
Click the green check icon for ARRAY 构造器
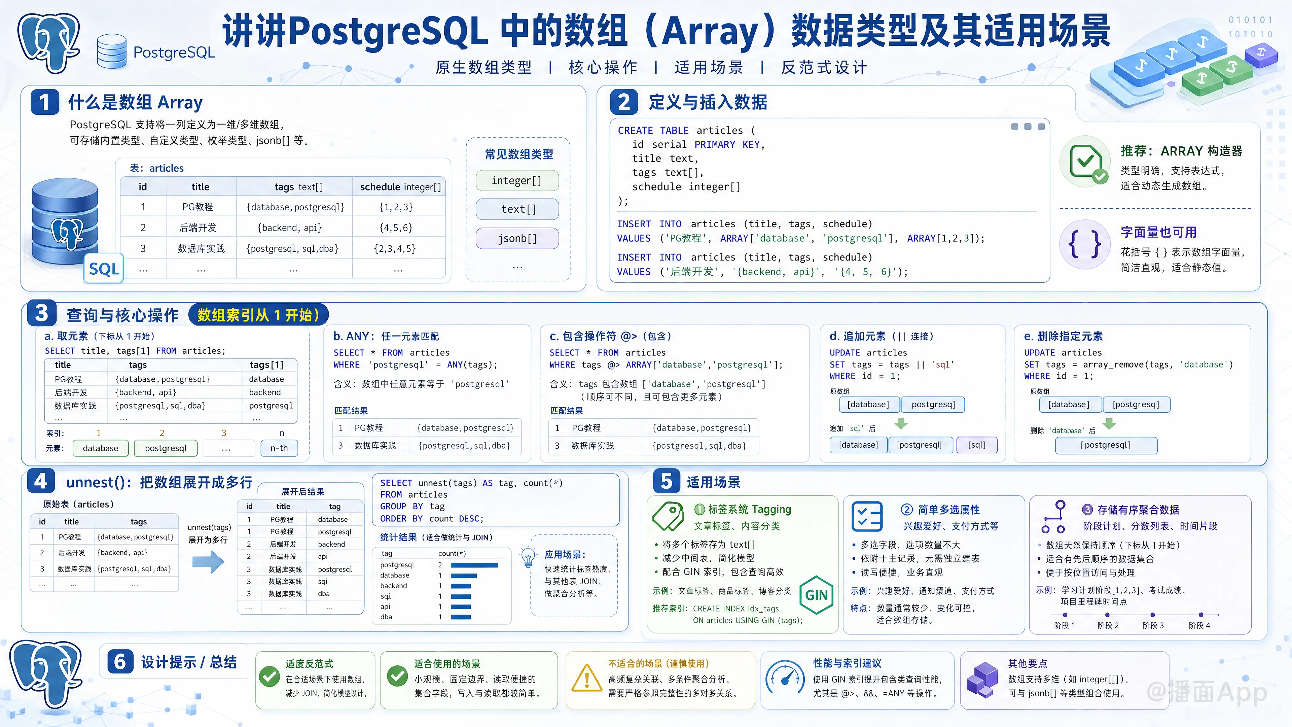[1086, 161]
